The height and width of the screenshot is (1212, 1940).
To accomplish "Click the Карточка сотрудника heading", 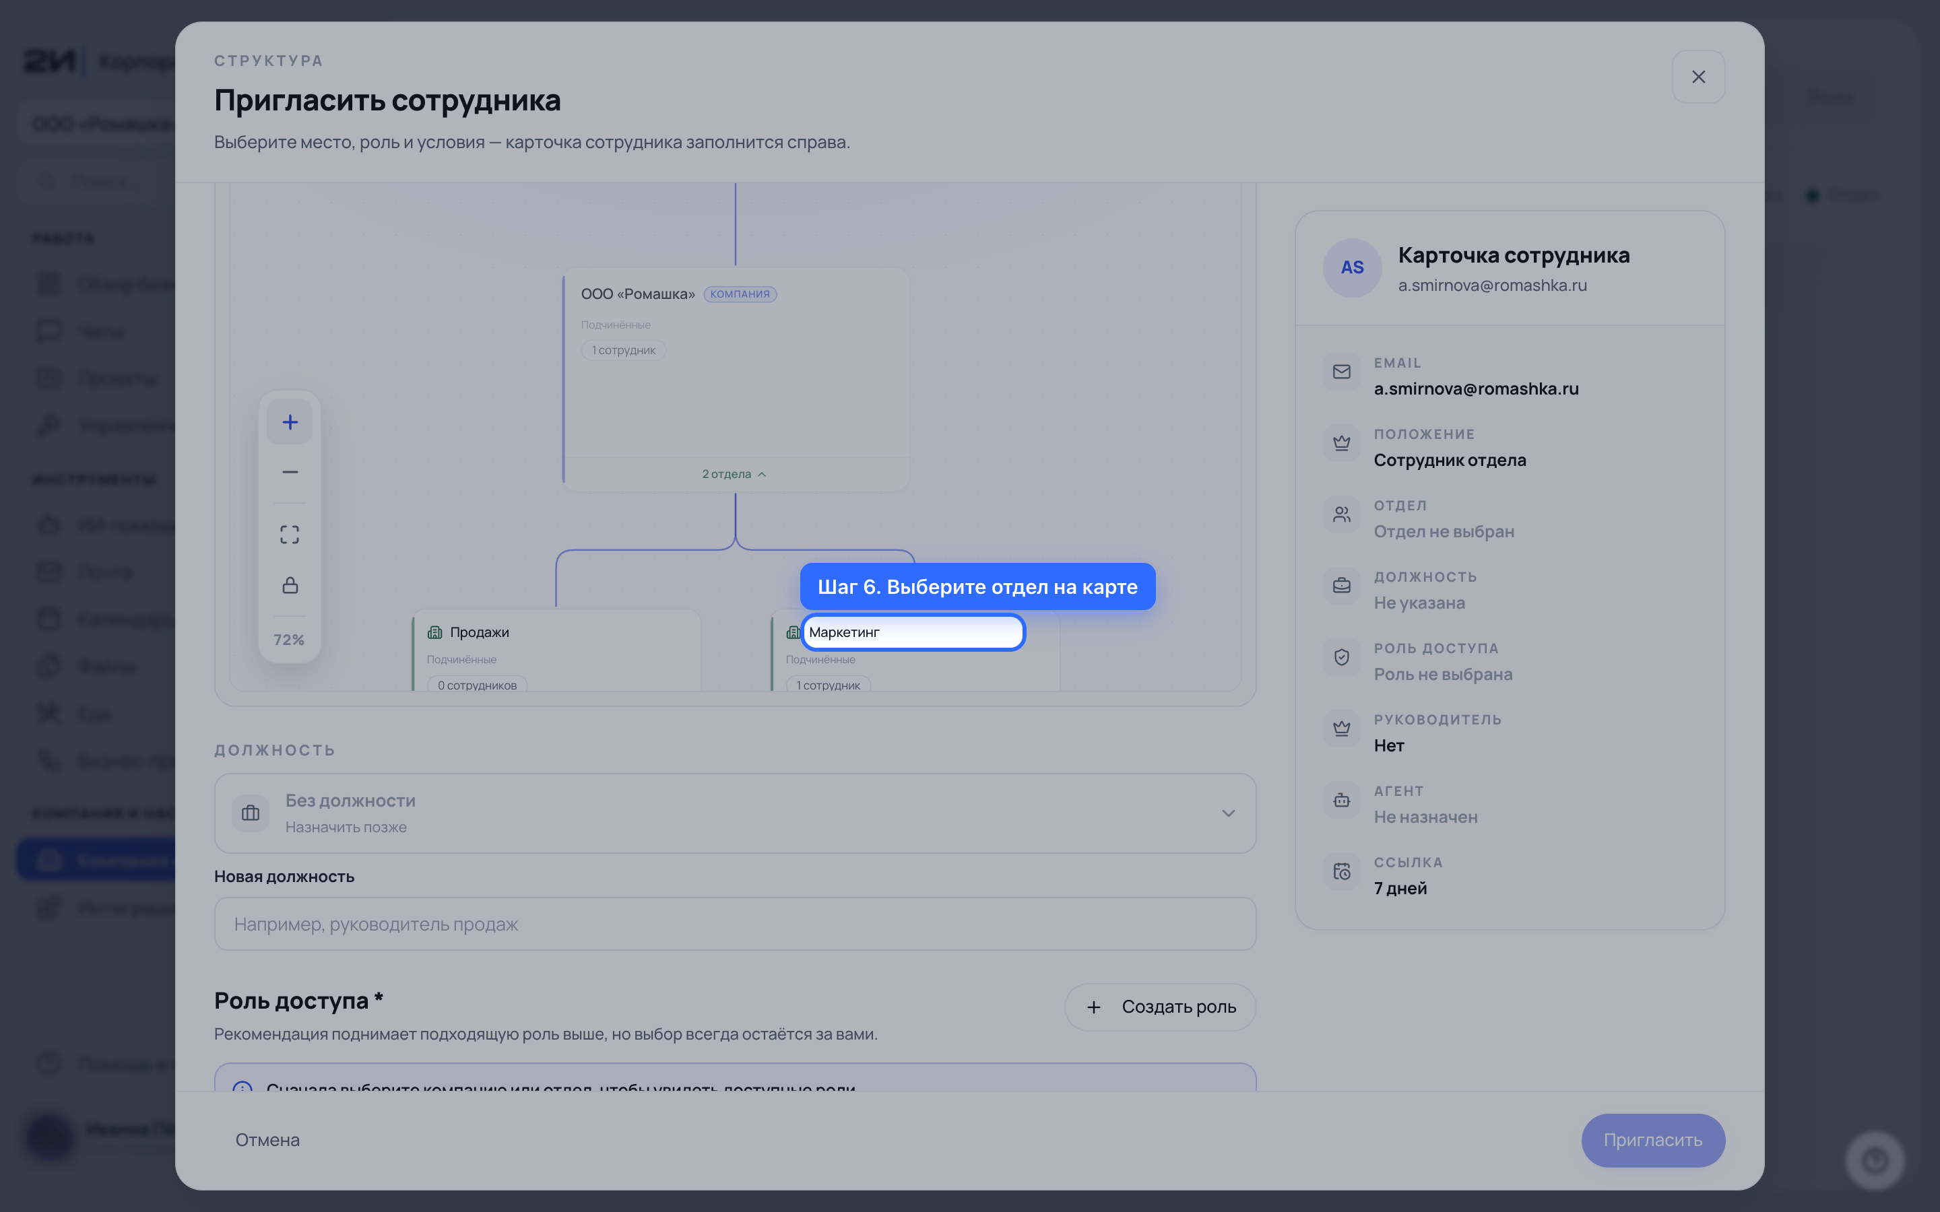I will (1514, 255).
